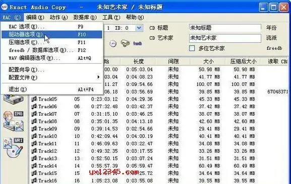Viewport: 291px width, 184px height.
Task: Click the 0:23:03.12 start time
Action: coord(104,99)
